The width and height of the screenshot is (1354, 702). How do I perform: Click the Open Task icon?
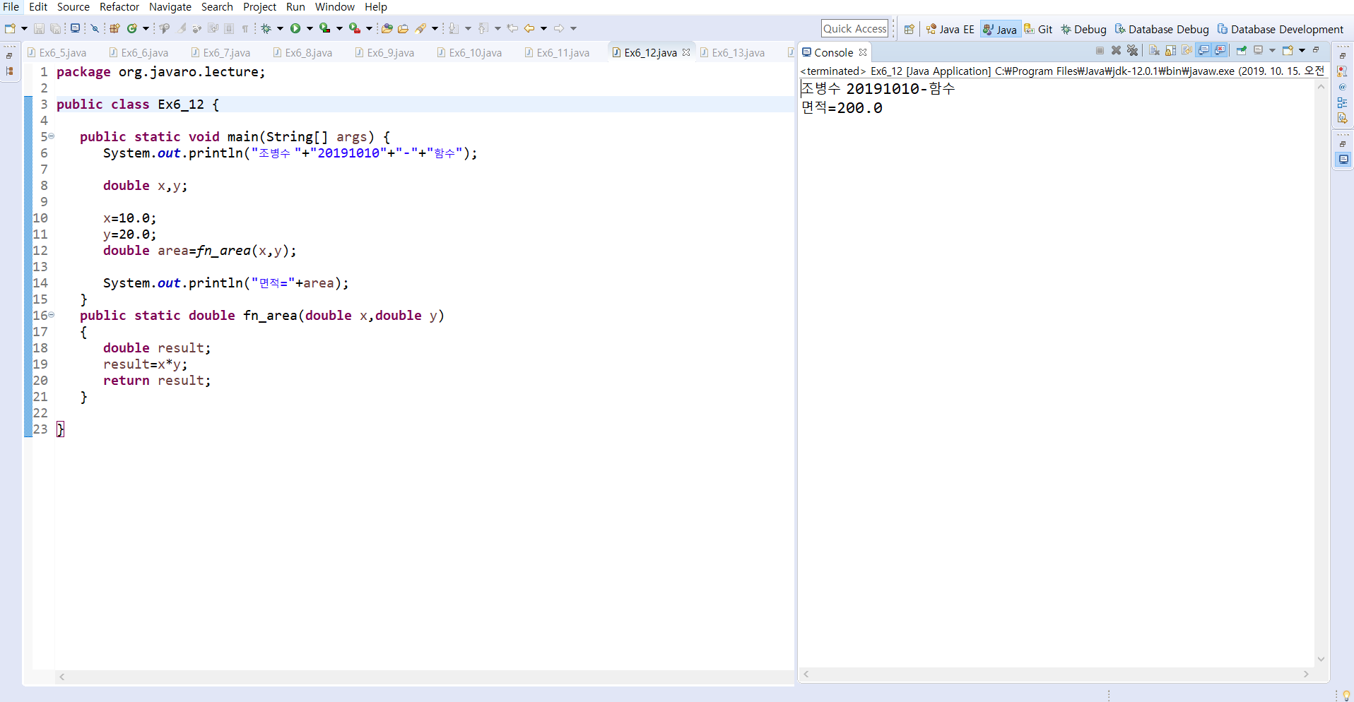403,28
